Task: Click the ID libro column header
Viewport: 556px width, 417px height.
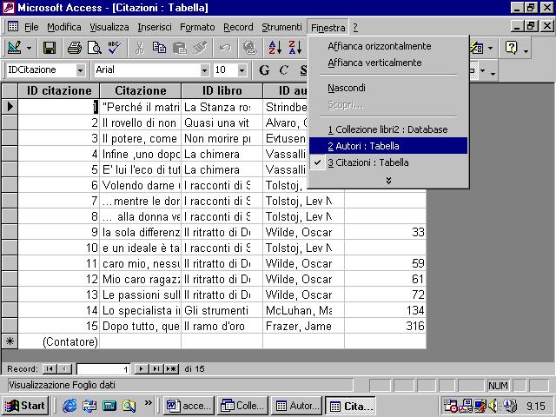Action: coord(222,90)
